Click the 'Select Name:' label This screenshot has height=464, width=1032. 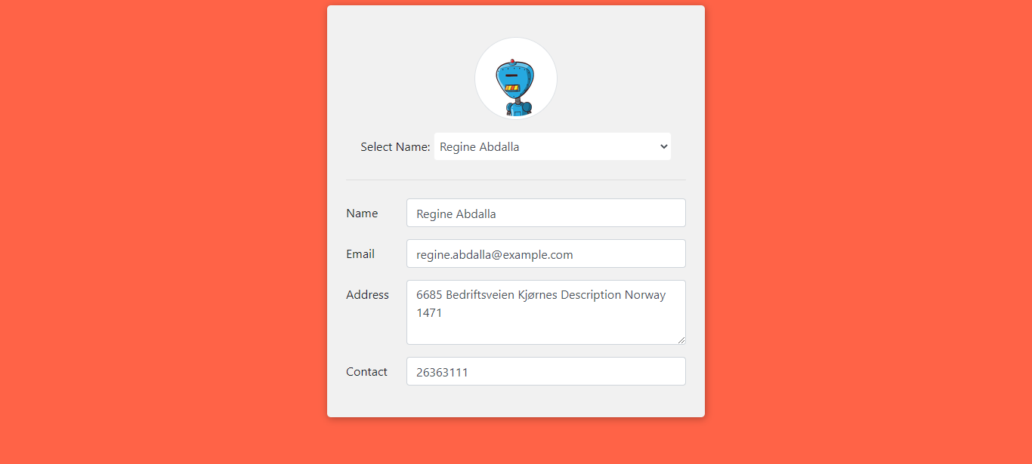click(395, 147)
